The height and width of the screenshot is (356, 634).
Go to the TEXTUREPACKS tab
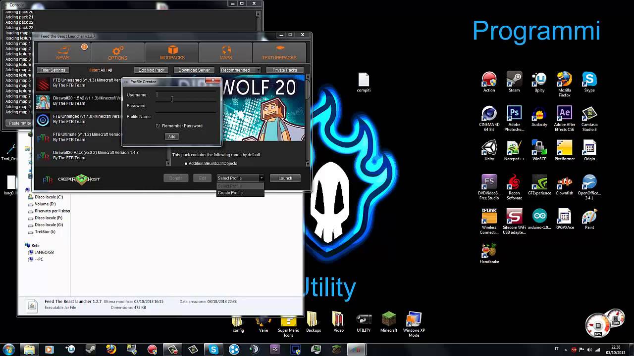[x=279, y=52]
